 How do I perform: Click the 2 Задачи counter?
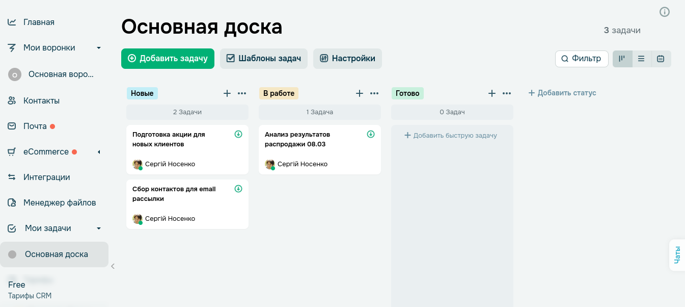click(187, 112)
